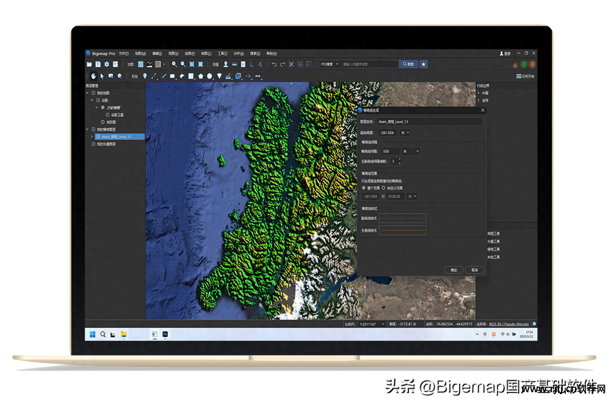Open the POI搜索 dropdown
This screenshot has width=609, height=406.
coord(330,64)
